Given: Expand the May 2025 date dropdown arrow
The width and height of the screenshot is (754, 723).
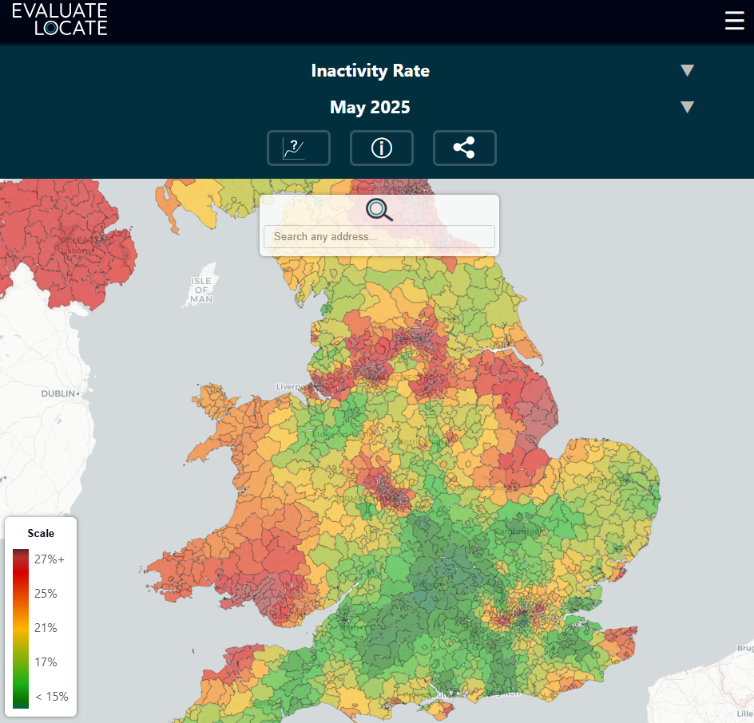Looking at the screenshot, I should pyautogui.click(x=687, y=108).
